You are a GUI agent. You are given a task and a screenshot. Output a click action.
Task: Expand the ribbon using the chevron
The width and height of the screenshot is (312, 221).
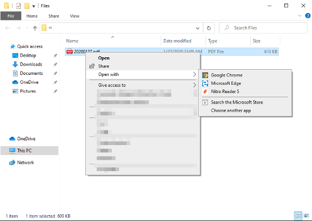pos(300,16)
